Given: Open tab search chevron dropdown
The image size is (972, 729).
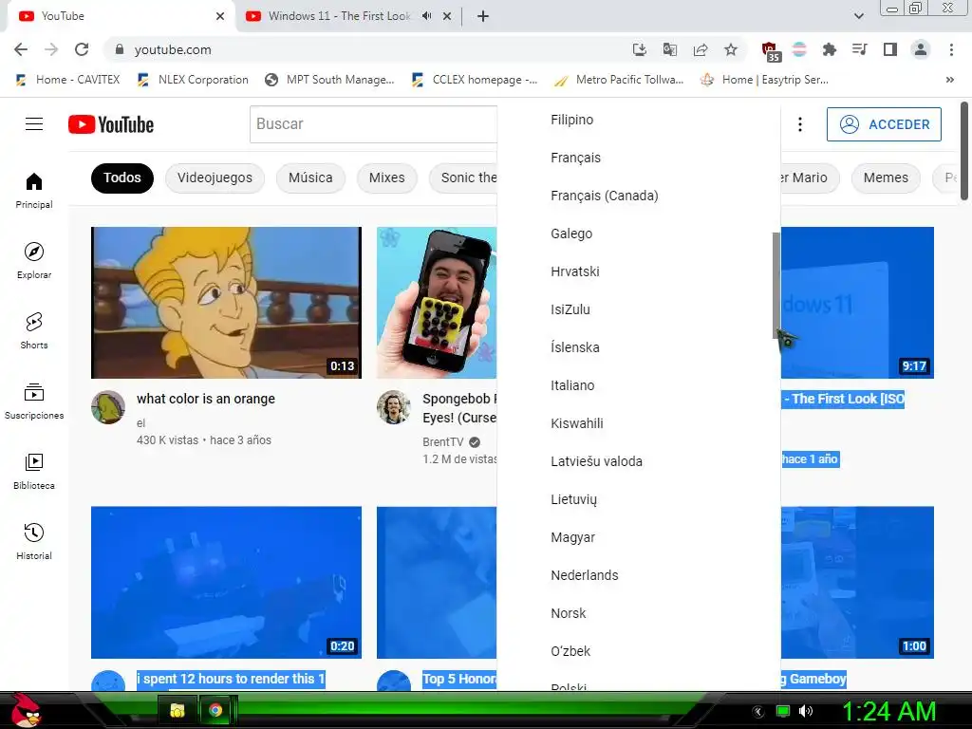Looking at the screenshot, I should pyautogui.click(x=858, y=16).
